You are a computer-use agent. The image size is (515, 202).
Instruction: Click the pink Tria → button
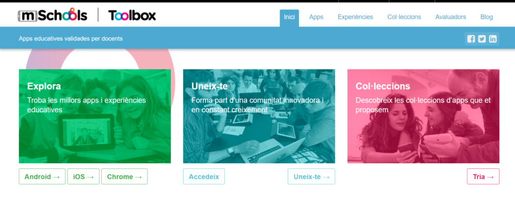483,176
